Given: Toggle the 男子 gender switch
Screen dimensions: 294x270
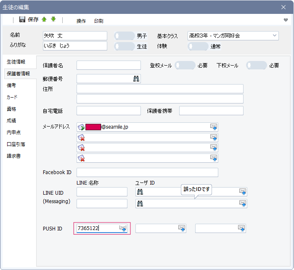Looking at the screenshot, I should [x=124, y=36].
